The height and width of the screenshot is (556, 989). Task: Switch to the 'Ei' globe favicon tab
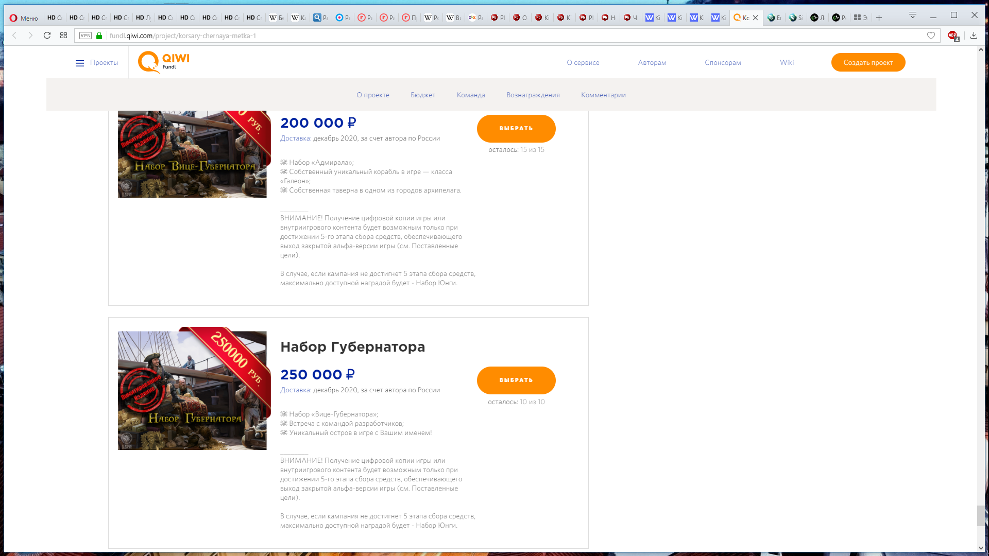(774, 18)
